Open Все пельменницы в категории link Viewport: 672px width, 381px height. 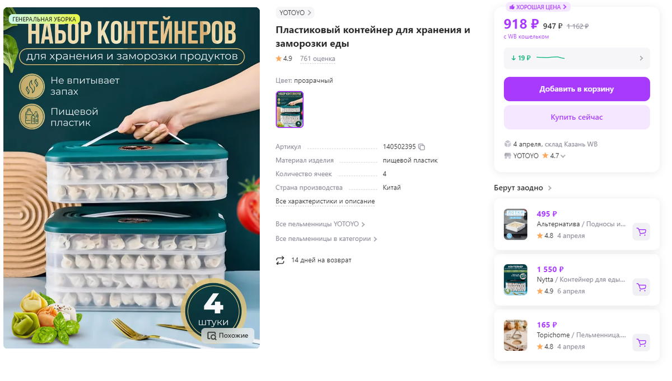coord(326,239)
